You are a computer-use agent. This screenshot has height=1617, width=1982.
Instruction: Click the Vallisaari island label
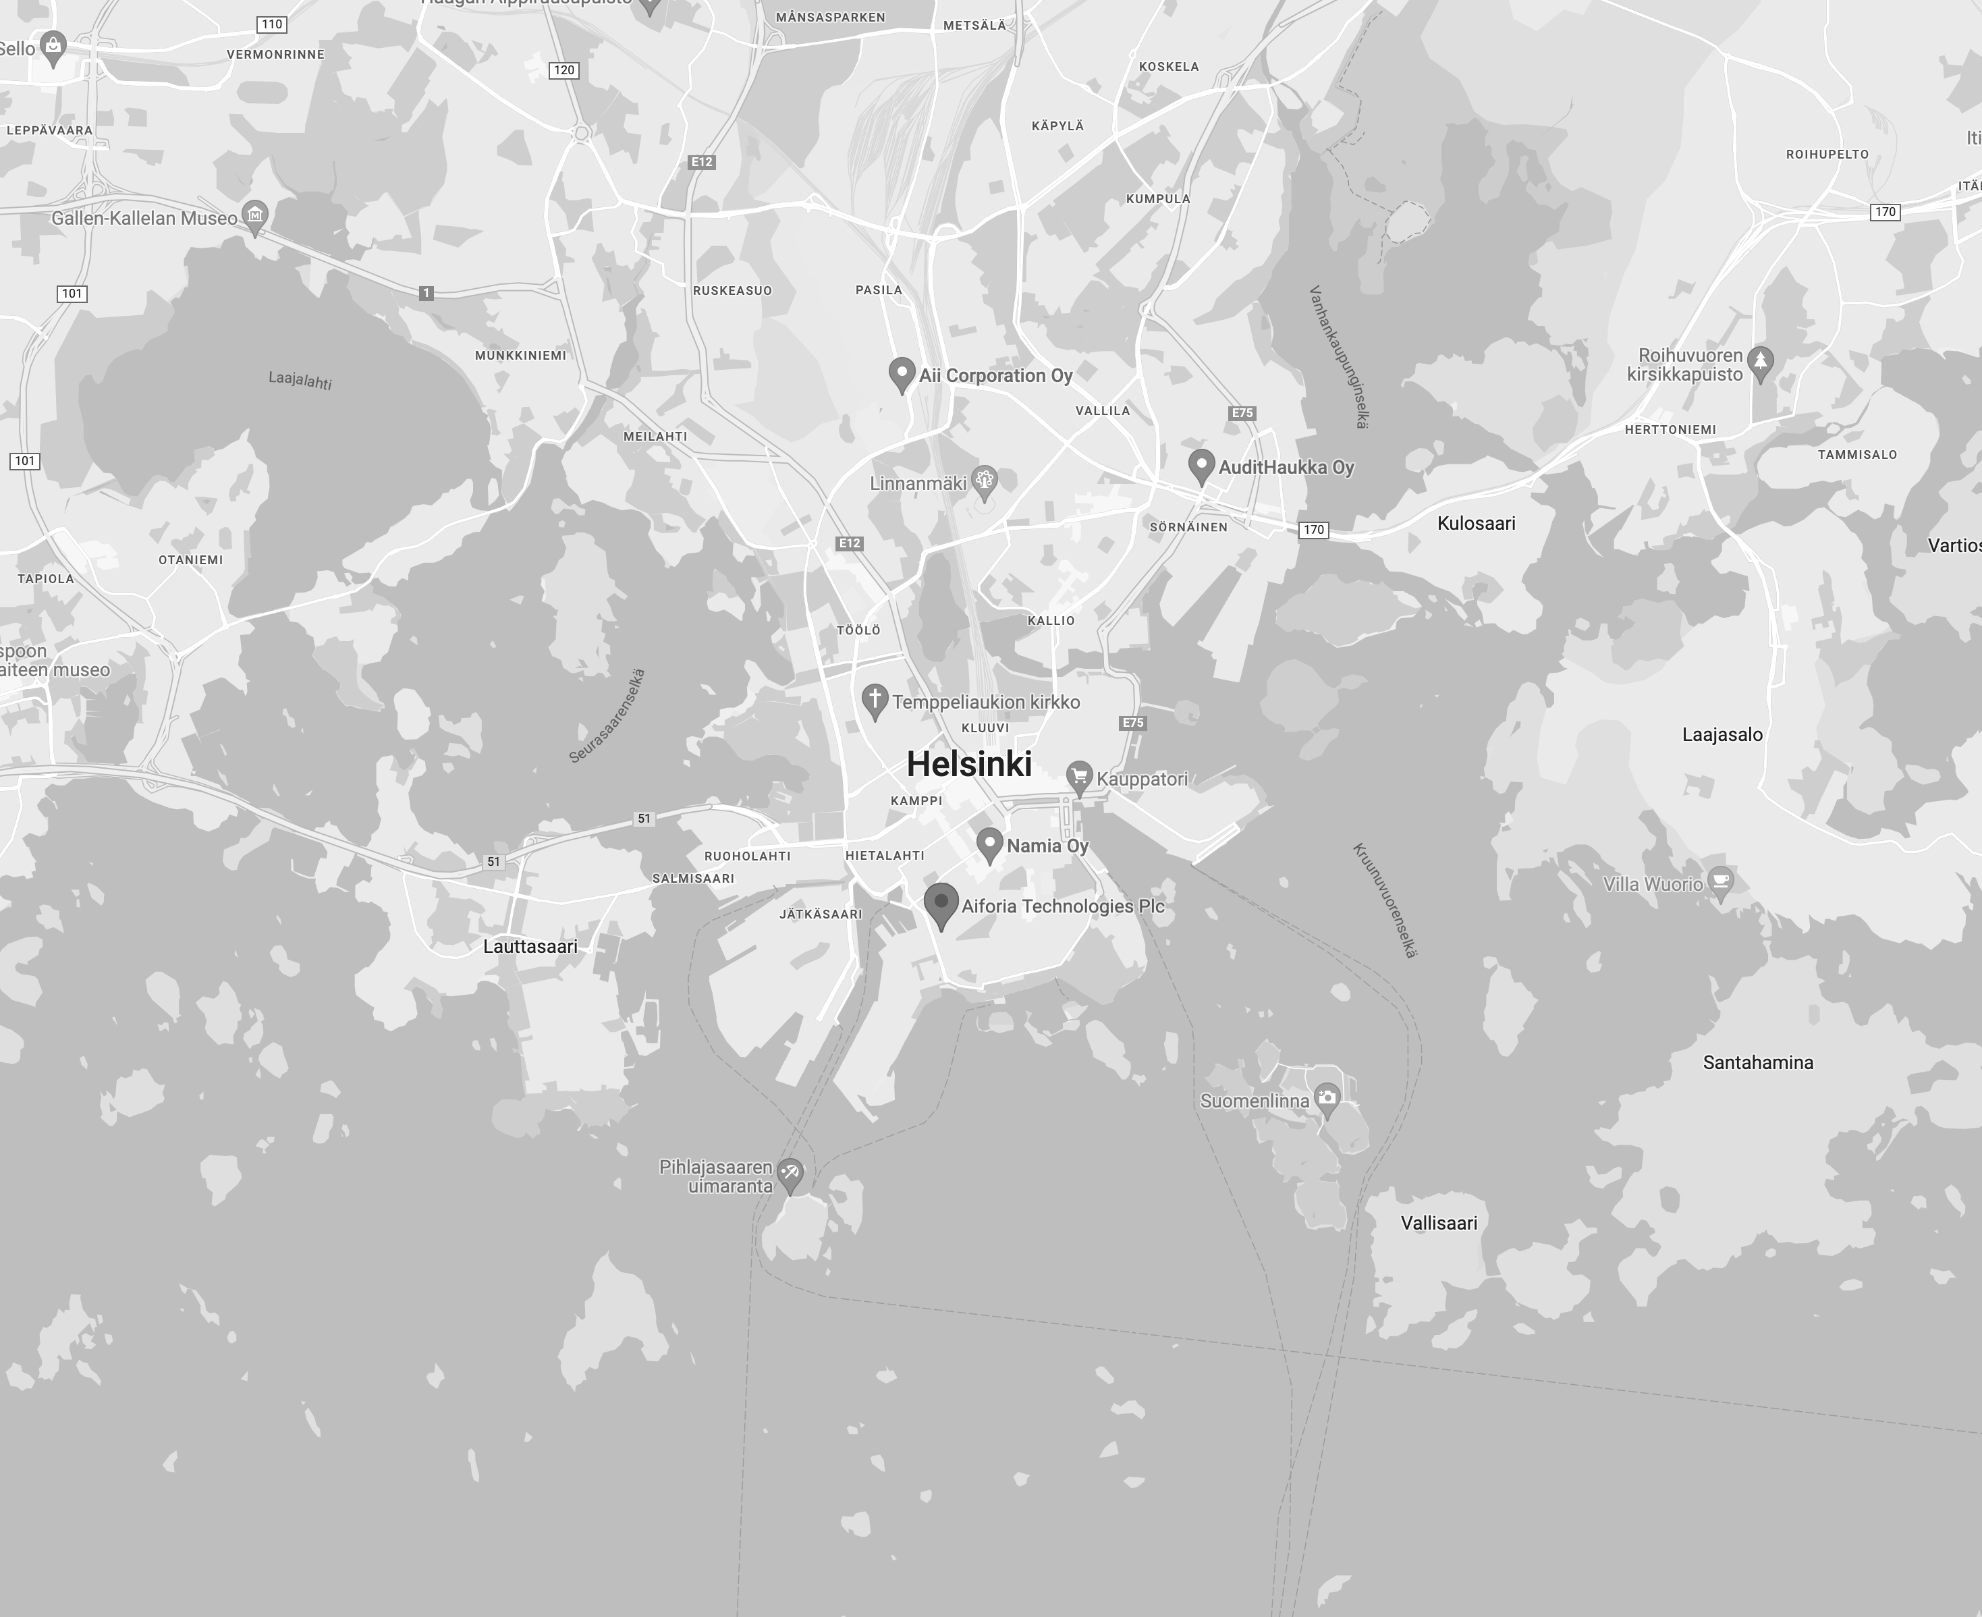pos(1439,1223)
